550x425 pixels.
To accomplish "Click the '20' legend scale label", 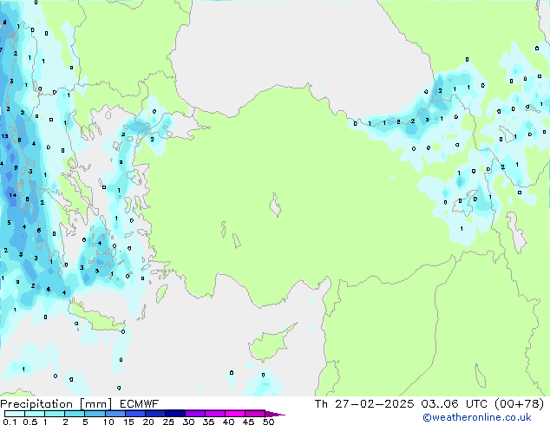I will click(148, 422).
